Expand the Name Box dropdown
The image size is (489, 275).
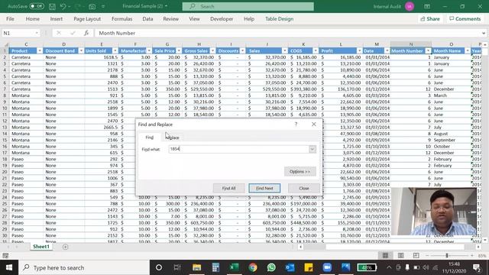(37, 33)
